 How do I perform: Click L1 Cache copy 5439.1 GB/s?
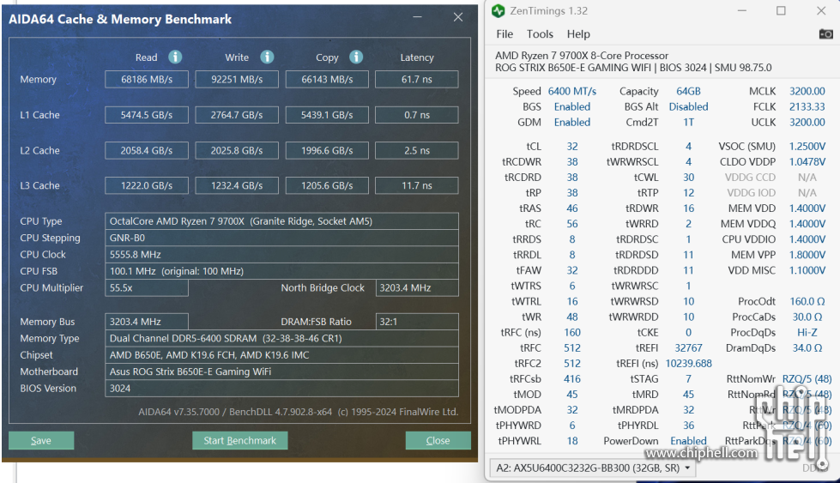[327, 115]
